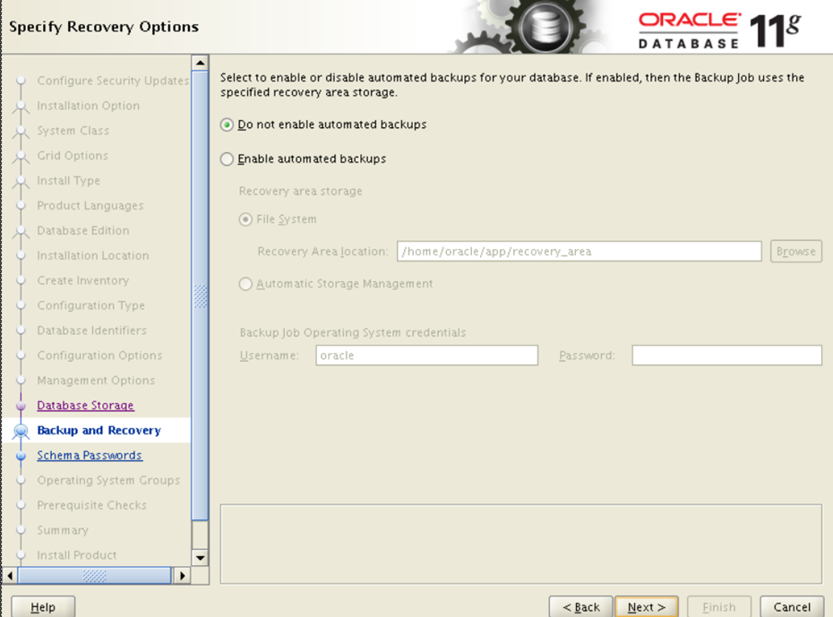Click the Database Storage step icon
Image resolution: width=833 pixels, height=617 pixels.
[21, 407]
